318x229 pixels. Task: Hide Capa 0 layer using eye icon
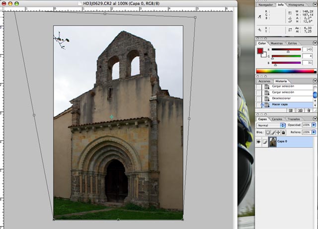pyautogui.click(x=259, y=142)
